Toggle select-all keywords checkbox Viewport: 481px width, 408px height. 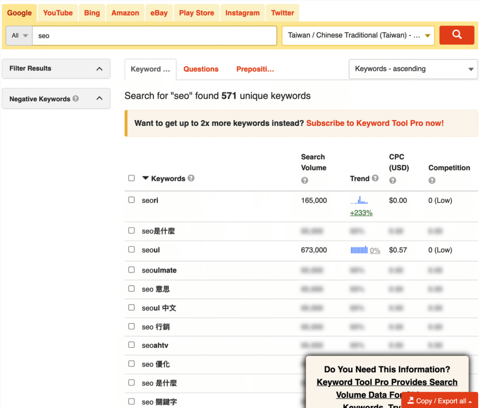click(x=132, y=178)
